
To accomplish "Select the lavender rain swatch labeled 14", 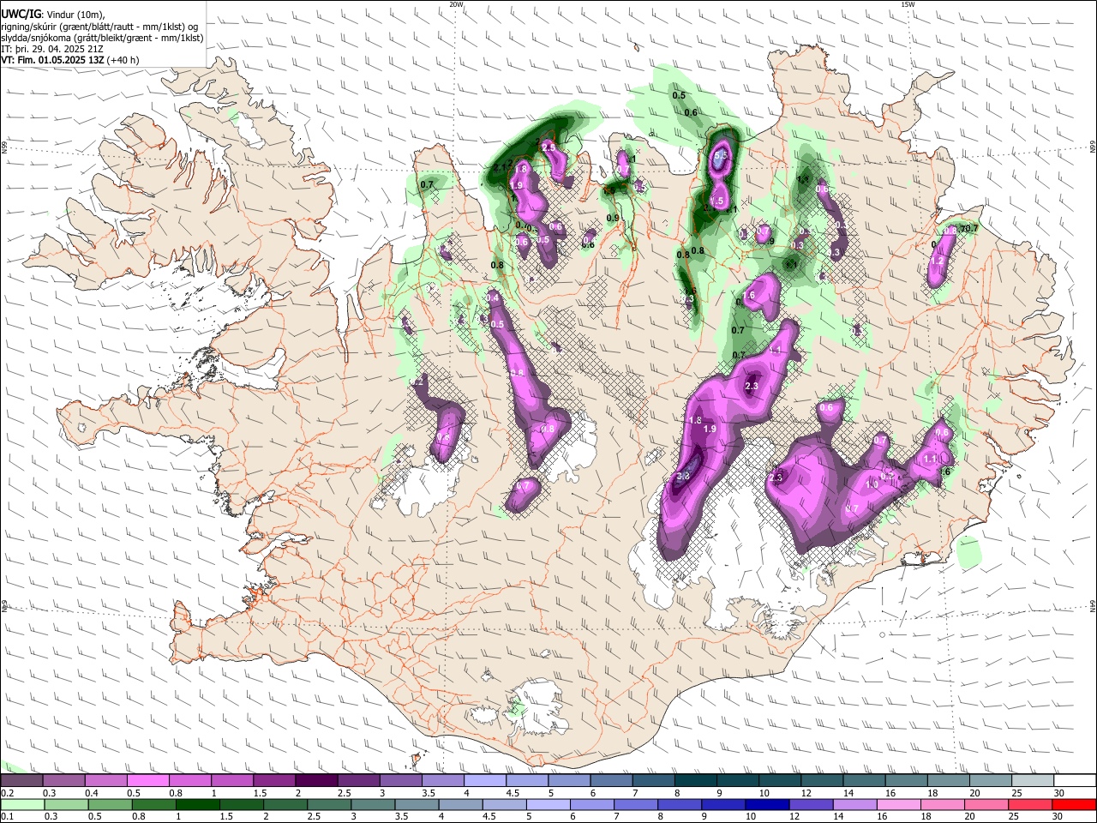I will [854, 805].
